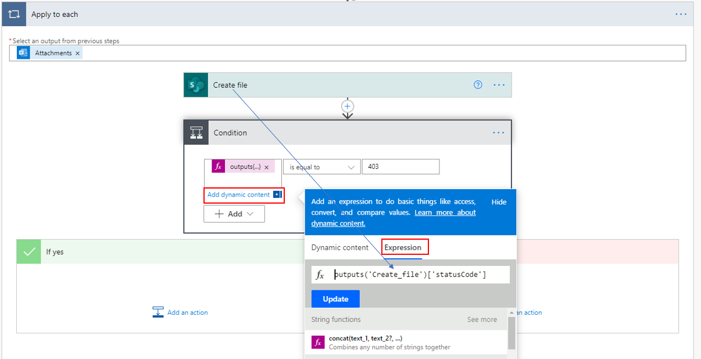Switch to the Dynamic content tab
The image size is (701, 359).
point(340,247)
